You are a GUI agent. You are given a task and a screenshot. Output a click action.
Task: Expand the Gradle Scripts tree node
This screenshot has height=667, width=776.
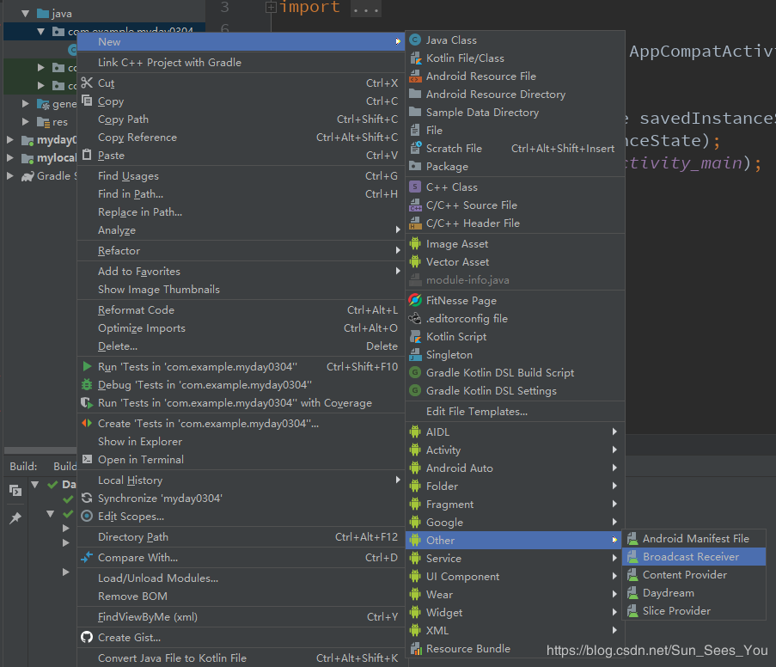9,176
